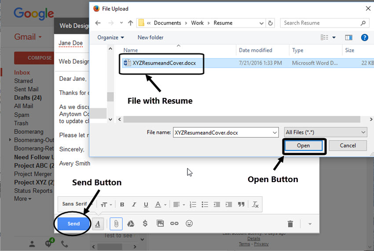Click the horizontal scrollbar in file list

(x=242, y=119)
